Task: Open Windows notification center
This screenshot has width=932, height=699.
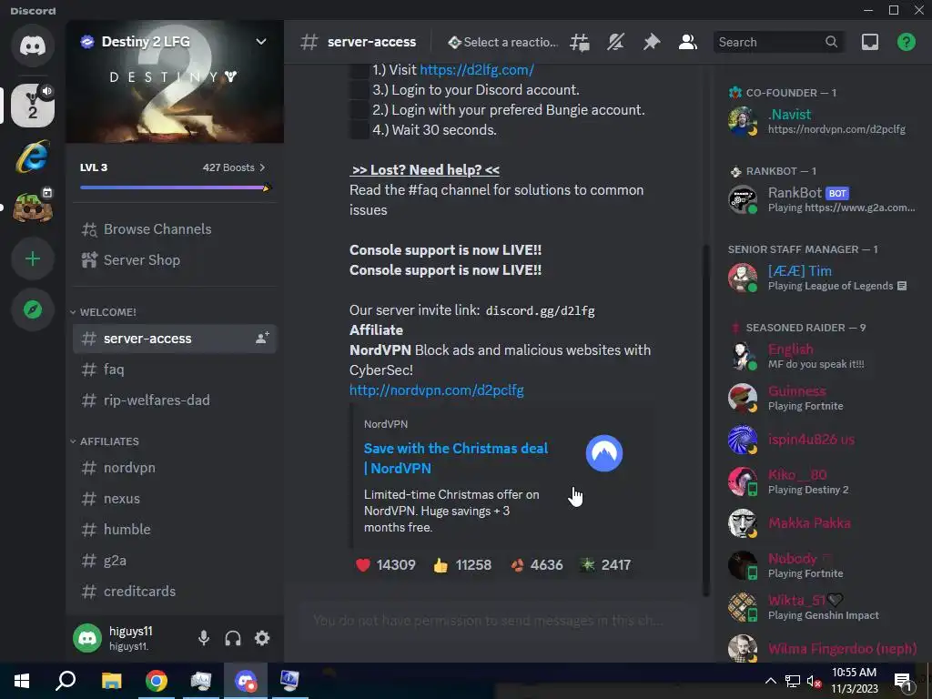Action: click(x=904, y=682)
